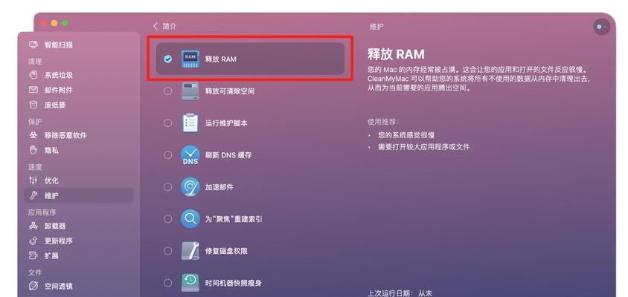Select the 修复磁盘权限 task label
Image resolution: width=628 pixels, height=297 pixels.
226,251
